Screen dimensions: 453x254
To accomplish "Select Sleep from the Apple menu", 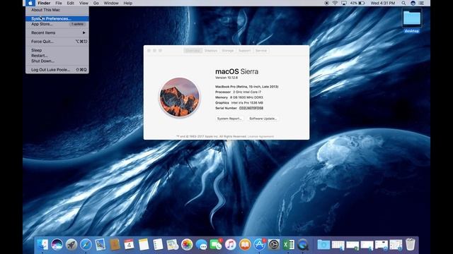I will click(x=57, y=50).
